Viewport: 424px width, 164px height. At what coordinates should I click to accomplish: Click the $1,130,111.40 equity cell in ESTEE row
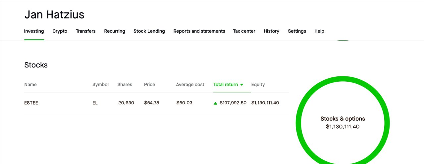click(265, 103)
